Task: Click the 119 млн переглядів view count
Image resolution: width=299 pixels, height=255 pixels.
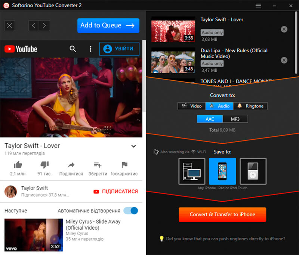Action: click(25, 153)
